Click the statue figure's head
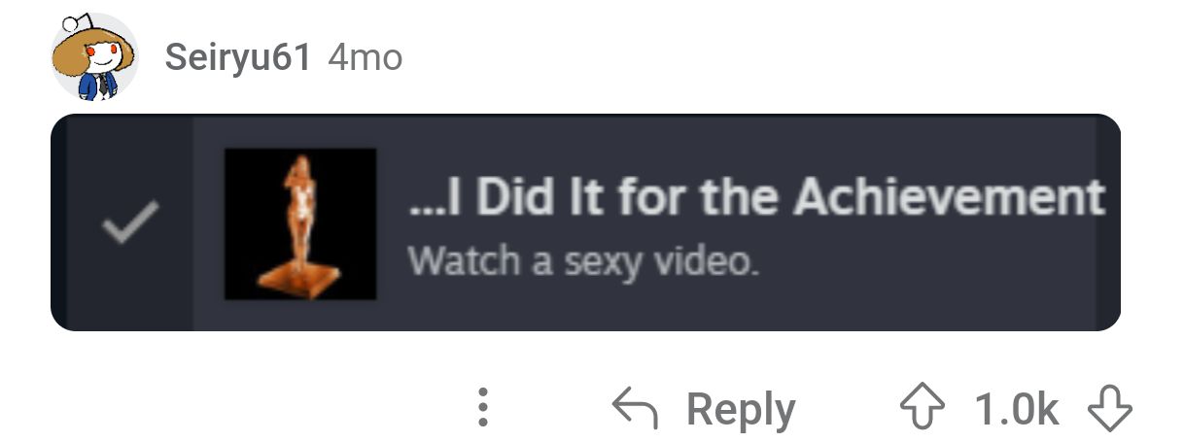The height and width of the screenshot is (442, 1184). pyautogui.click(x=302, y=165)
